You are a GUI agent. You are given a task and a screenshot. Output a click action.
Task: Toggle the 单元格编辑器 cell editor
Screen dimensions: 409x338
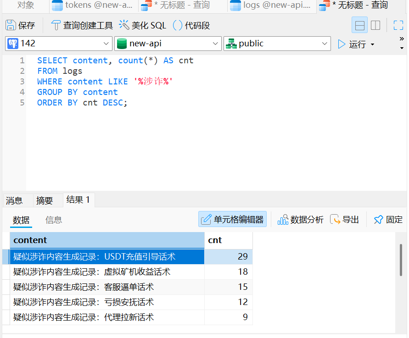[x=232, y=219]
